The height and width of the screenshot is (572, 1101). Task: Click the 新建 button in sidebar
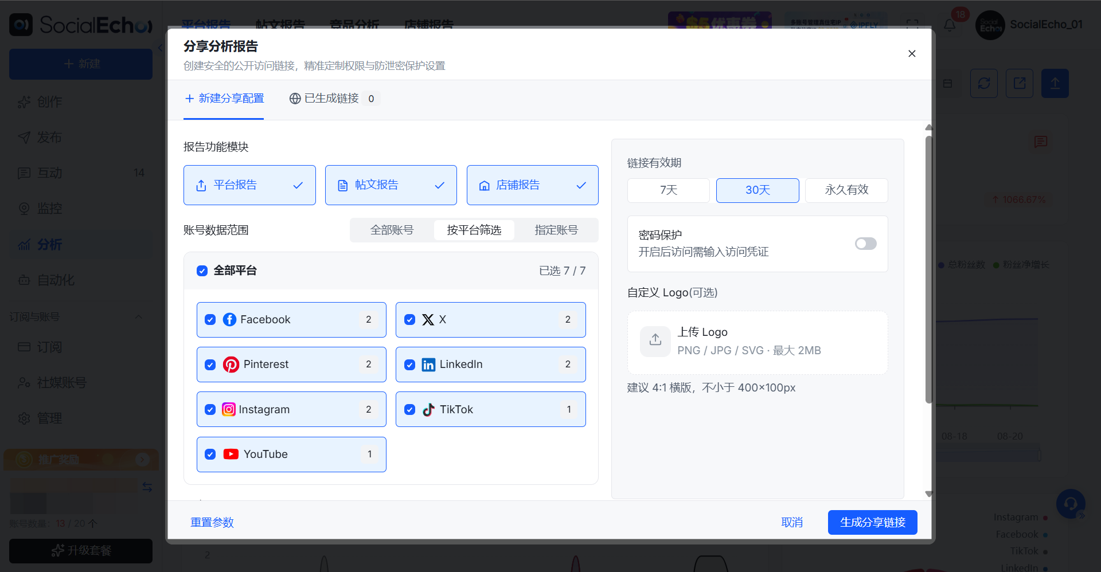point(81,64)
